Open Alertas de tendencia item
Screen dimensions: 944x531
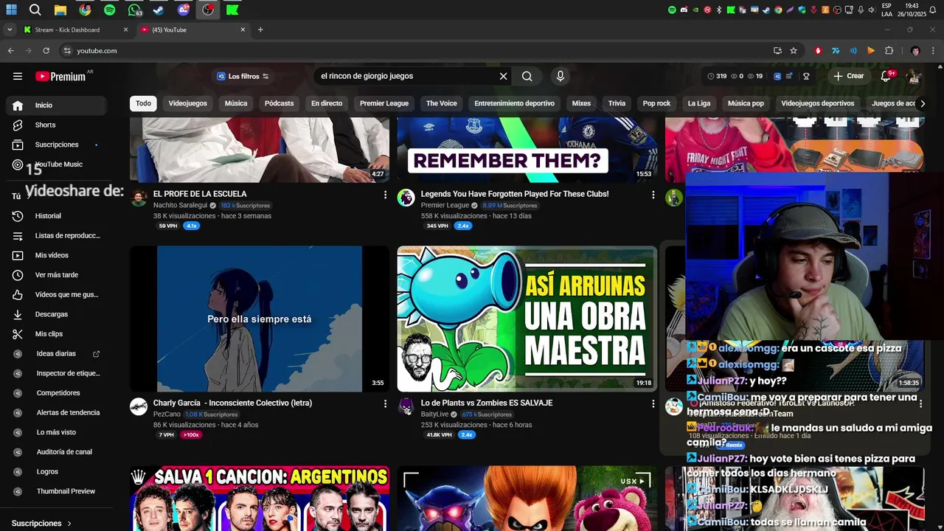click(58, 413)
